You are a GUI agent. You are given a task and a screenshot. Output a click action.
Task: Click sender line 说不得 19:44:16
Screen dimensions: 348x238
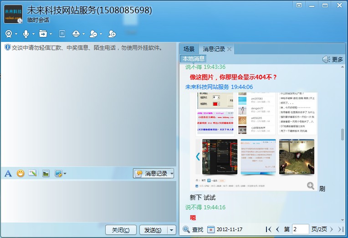point(205,207)
